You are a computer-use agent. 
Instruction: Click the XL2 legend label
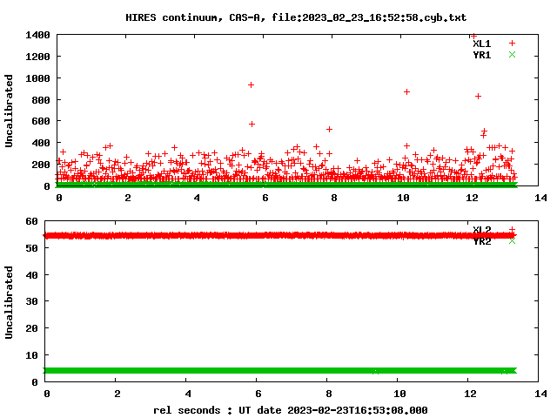click(481, 229)
